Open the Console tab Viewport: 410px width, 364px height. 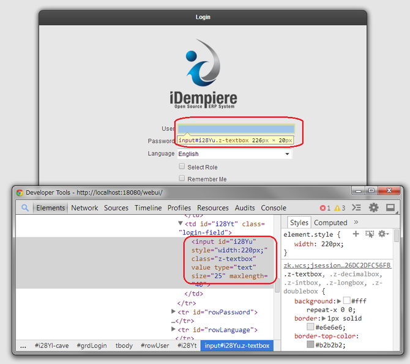(274, 208)
